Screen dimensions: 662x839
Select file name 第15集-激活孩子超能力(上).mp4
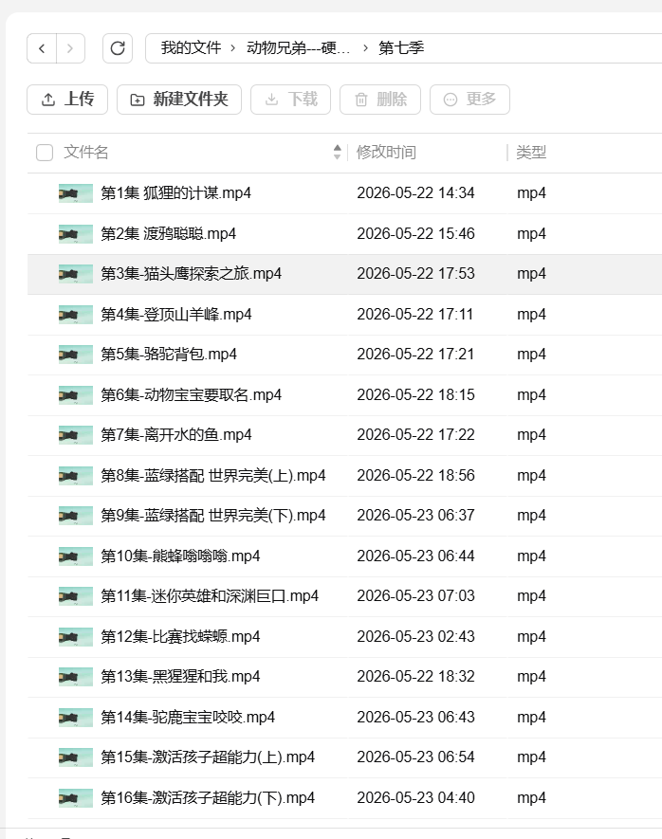tap(208, 757)
